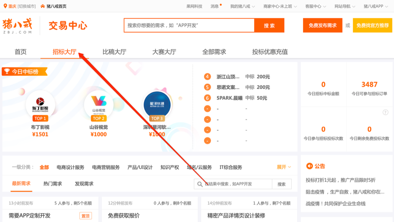Click the 切换城市 link

pos(26,6)
